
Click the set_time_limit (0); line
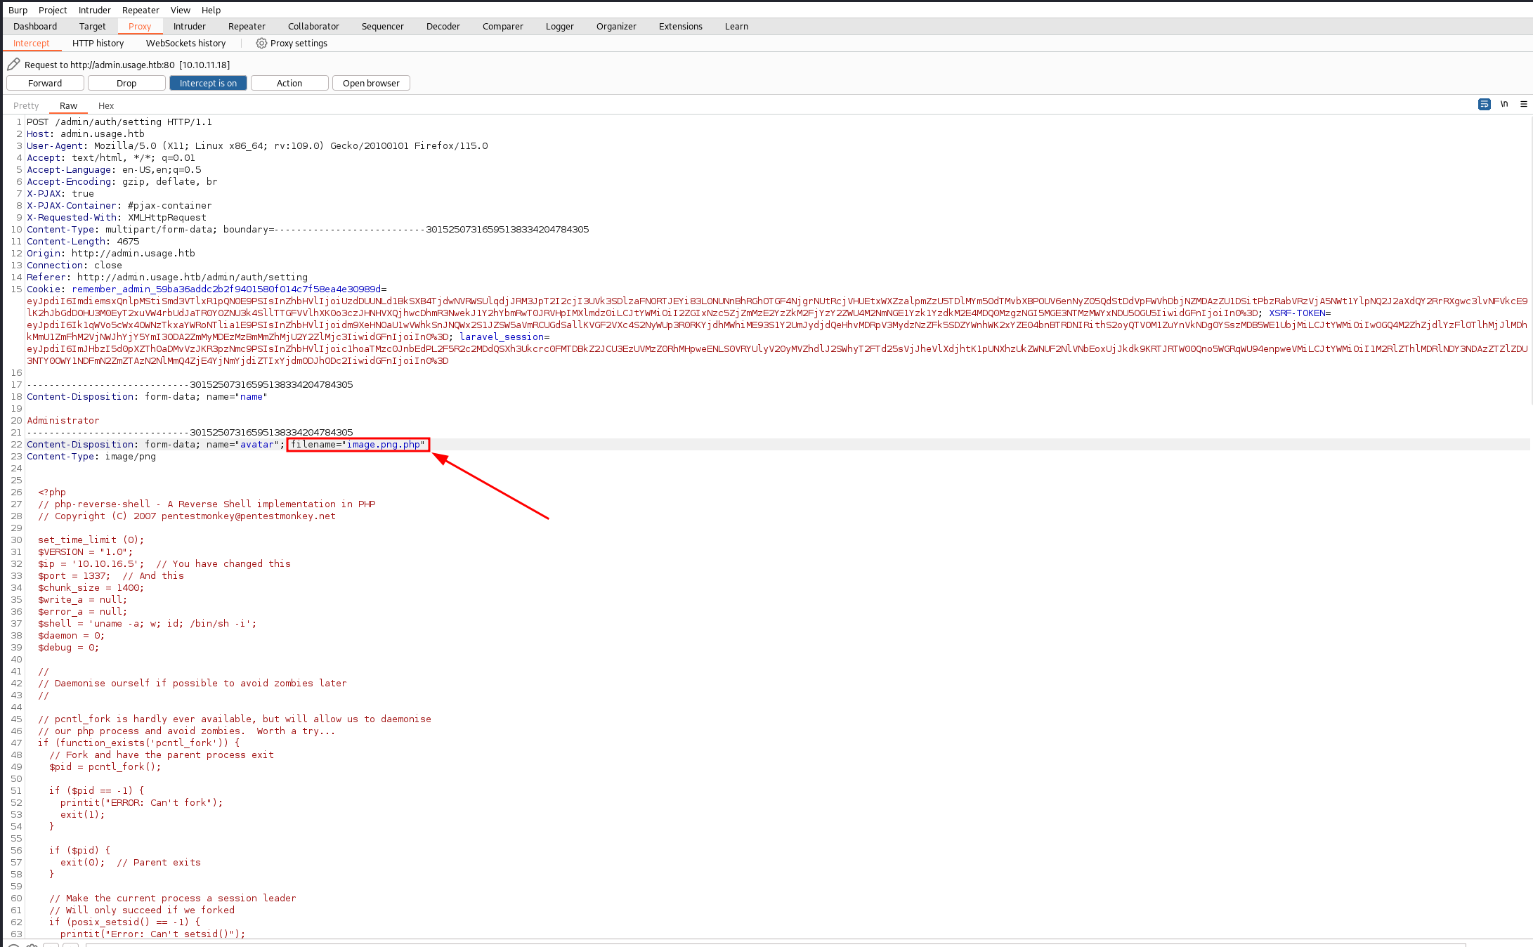click(91, 540)
